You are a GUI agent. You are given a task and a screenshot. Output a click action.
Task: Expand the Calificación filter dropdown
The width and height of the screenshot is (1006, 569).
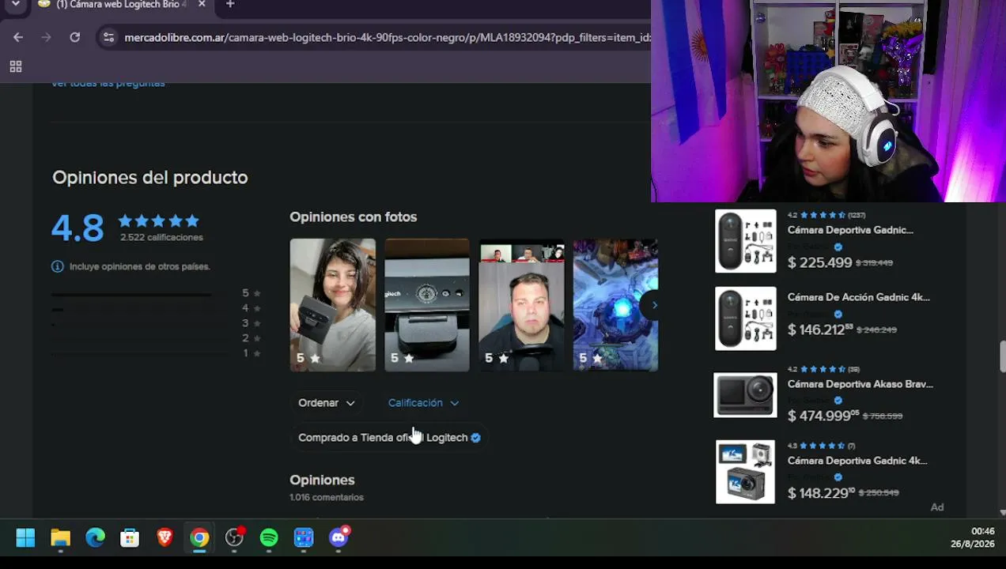pos(423,403)
